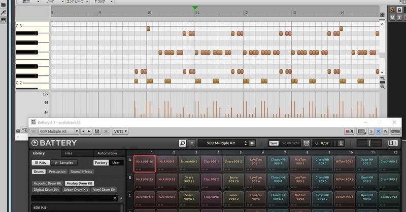406x212 pixels.
Task: Open 909 Multiple Kit preset dropdown in plugin toolbar
Action: [59, 132]
